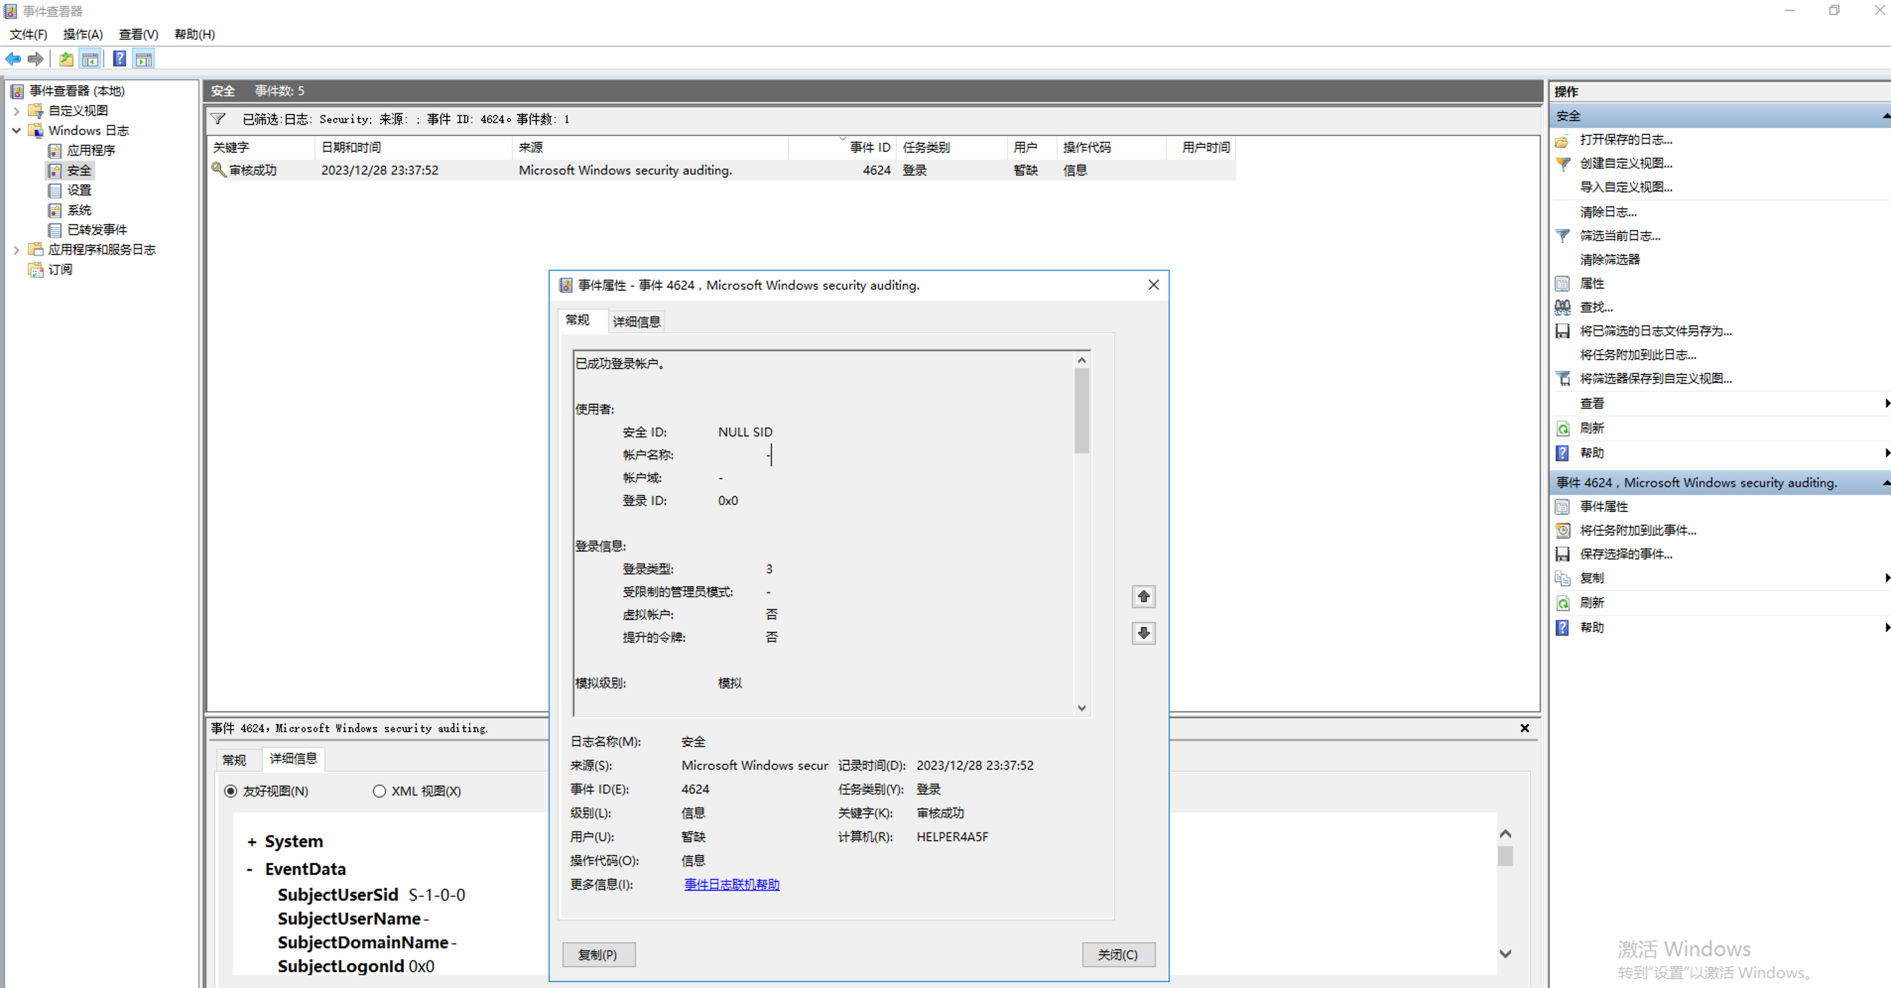Screen dimensions: 1891x988
Task: Open the 事件日志联机帮助 link
Action: (x=731, y=884)
